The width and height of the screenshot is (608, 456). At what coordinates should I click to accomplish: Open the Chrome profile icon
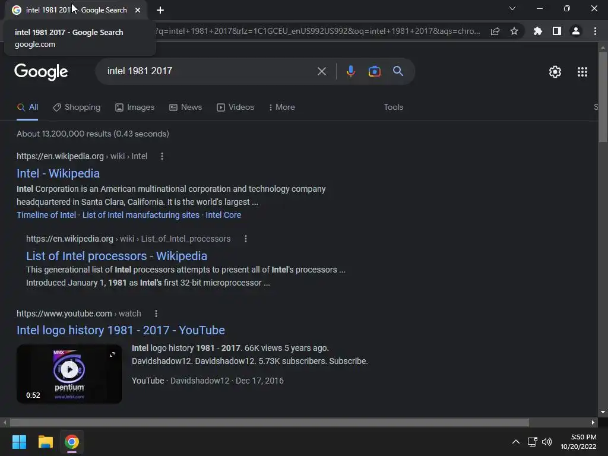pos(575,31)
